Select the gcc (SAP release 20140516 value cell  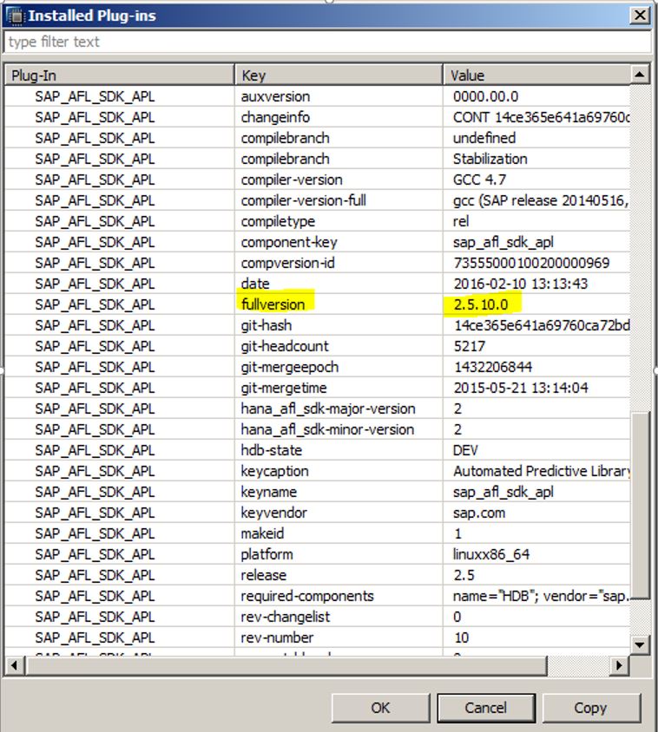(x=536, y=200)
